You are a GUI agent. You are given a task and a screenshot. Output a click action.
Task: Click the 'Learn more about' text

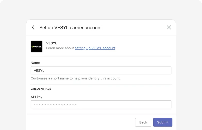[60, 48]
